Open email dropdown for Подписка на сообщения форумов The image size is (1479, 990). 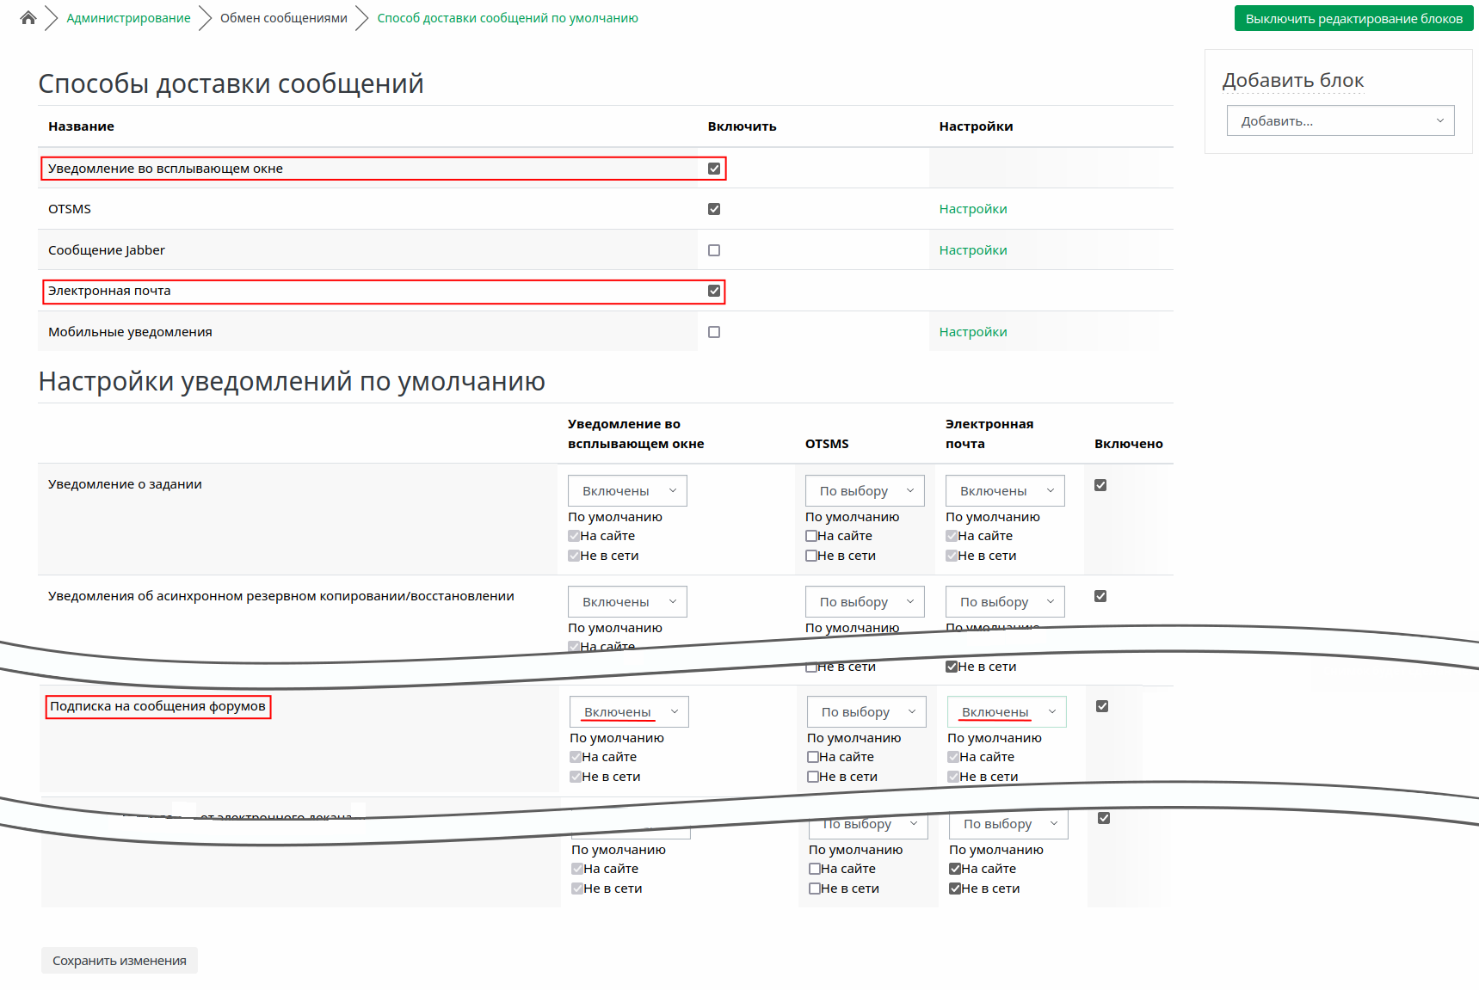pyautogui.click(x=1007, y=711)
